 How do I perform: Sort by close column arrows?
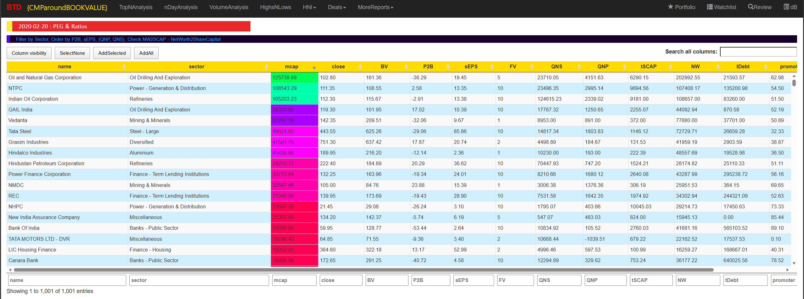coord(360,67)
